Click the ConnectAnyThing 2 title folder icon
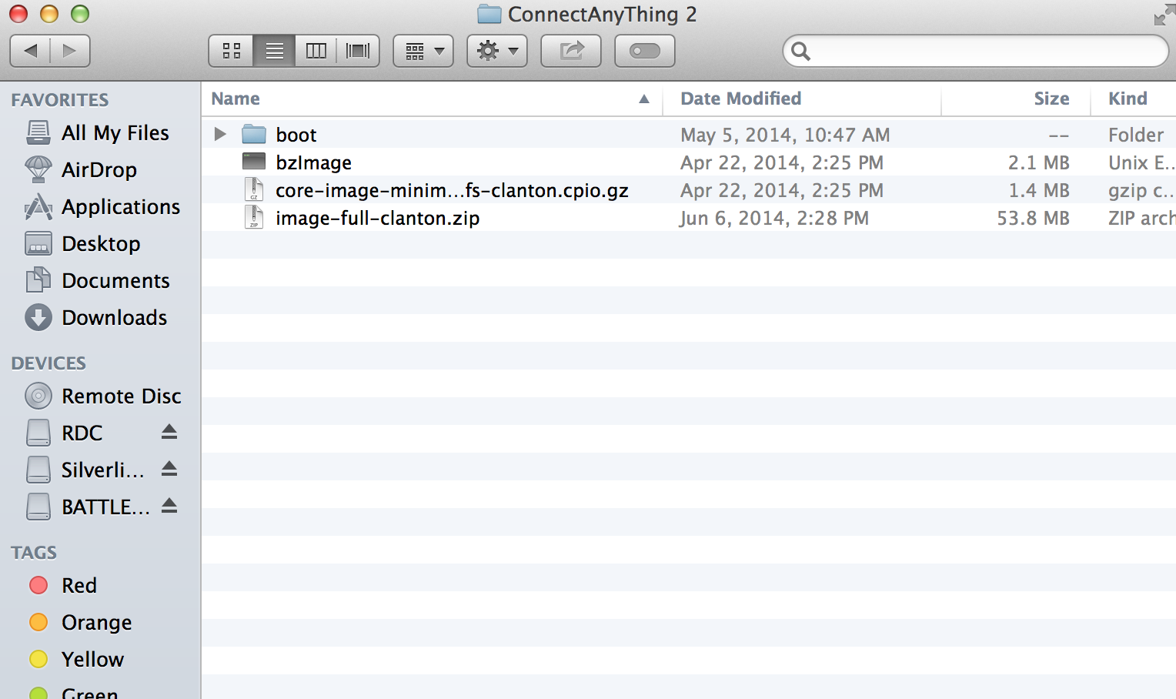This screenshot has width=1176, height=699. 489,14
